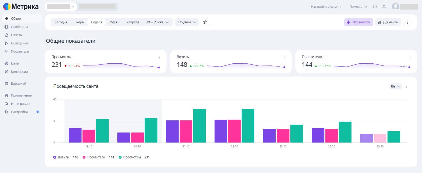Open the По дням grouping dropdown
The image size is (422, 173).
(x=187, y=22)
